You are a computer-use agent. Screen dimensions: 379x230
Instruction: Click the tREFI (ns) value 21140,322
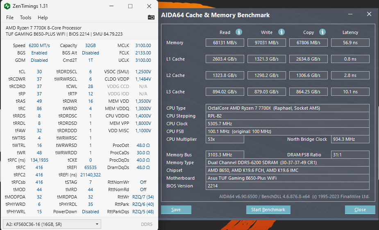click(91, 175)
